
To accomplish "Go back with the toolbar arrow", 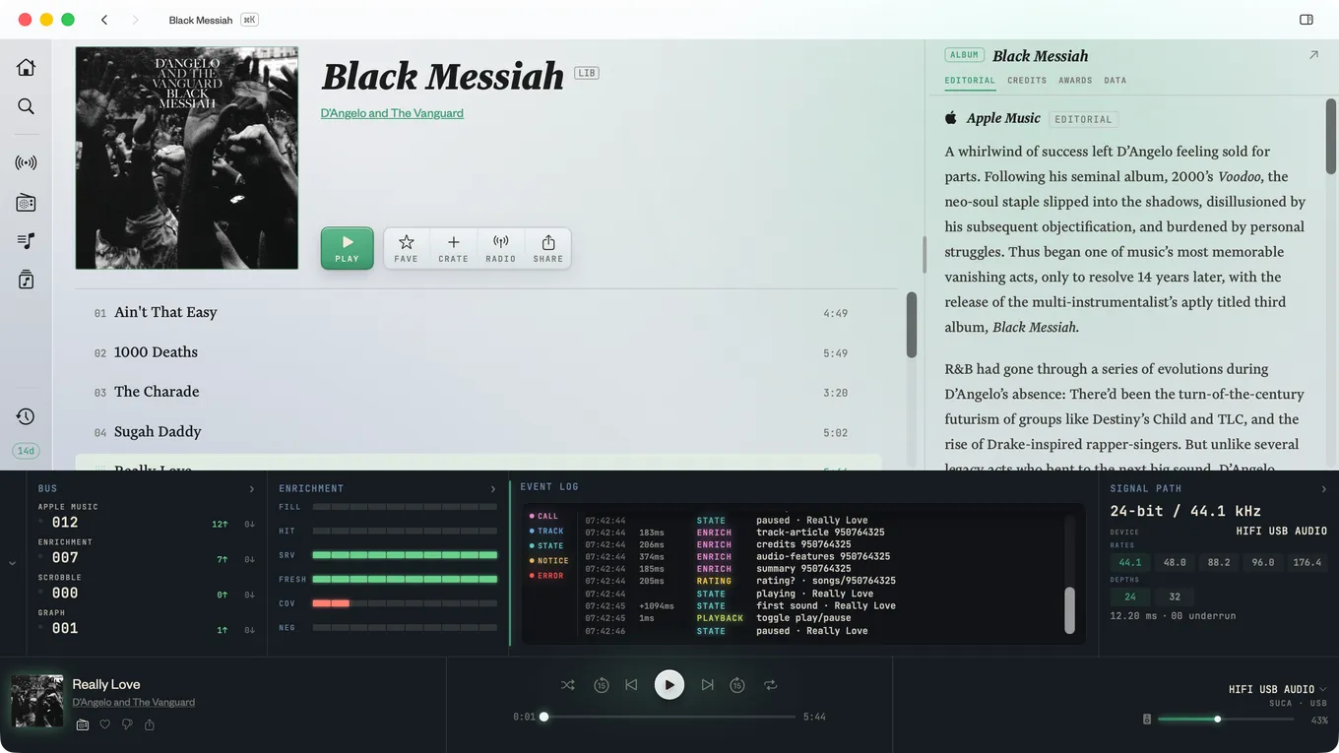I will 104,20.
